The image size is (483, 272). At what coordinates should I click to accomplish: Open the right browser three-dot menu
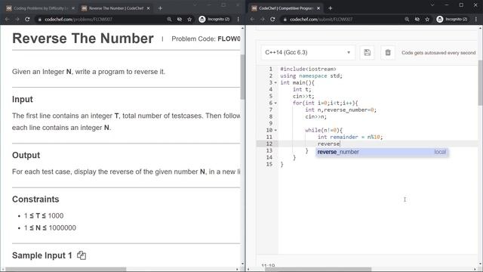[476, 19]
